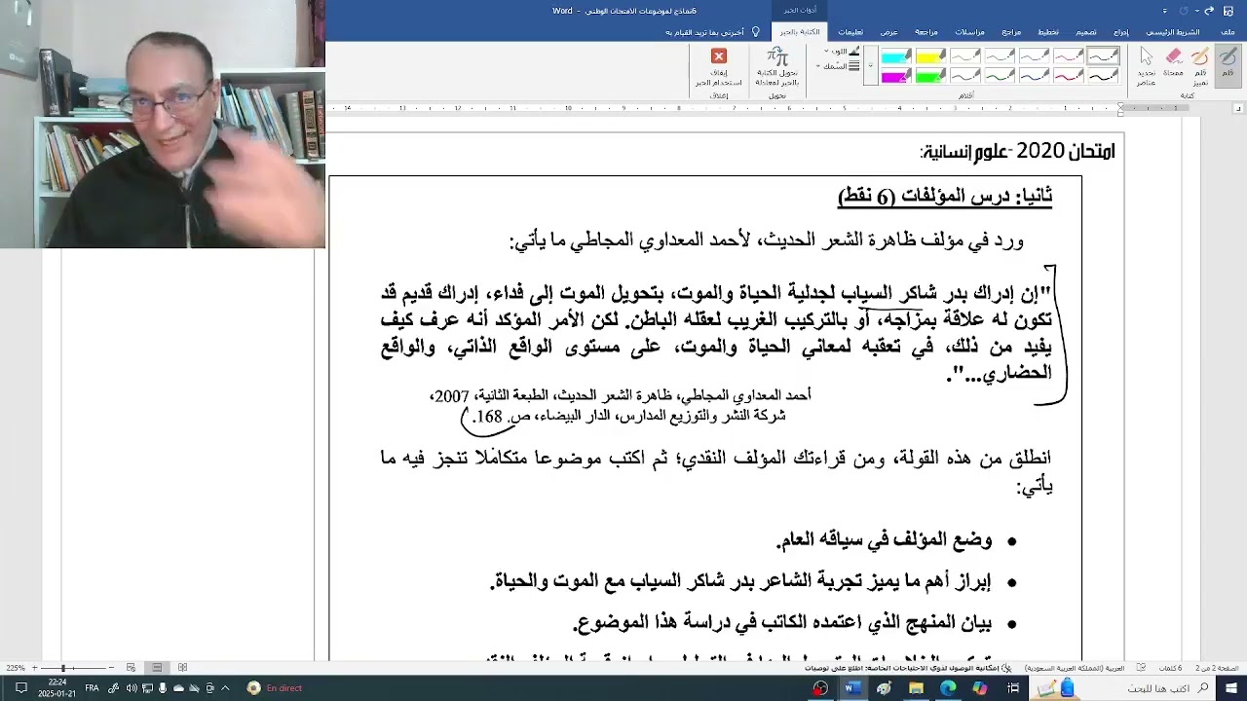Open Task View on the taskbar
Viewport: 1247px width, 701px height.
1012,688
